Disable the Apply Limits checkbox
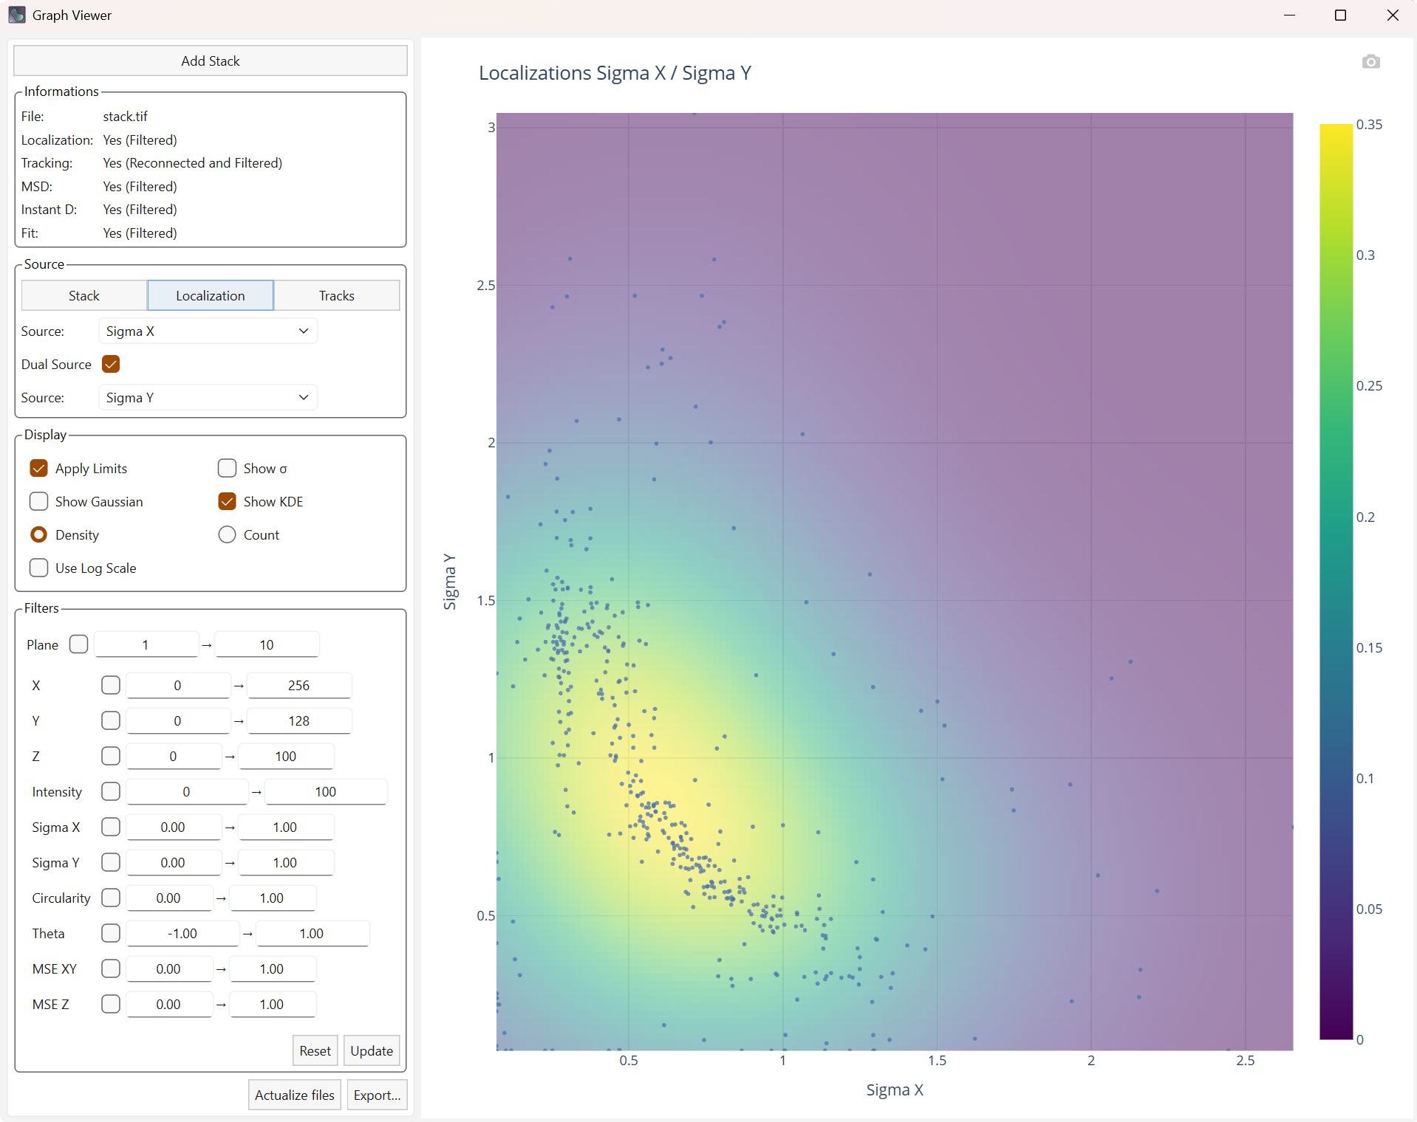1417x1122 pixels. click(39, 469)
